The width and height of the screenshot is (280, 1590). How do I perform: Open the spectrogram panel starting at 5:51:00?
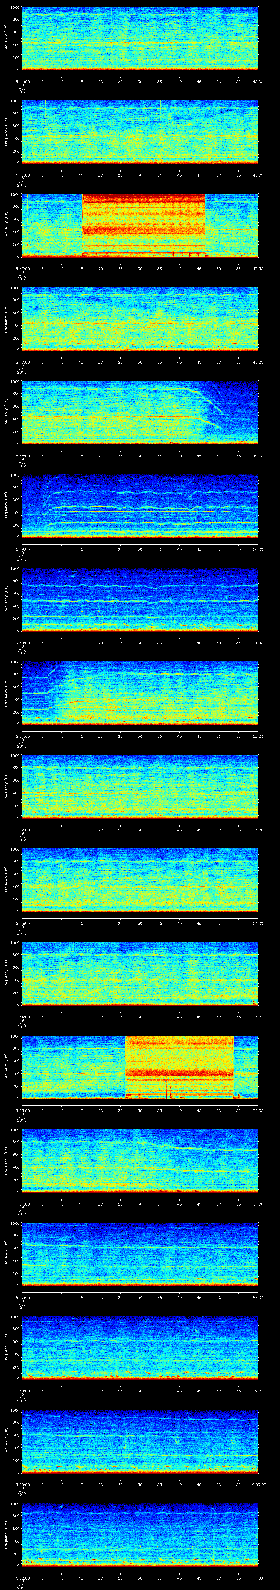coord(140,693)
